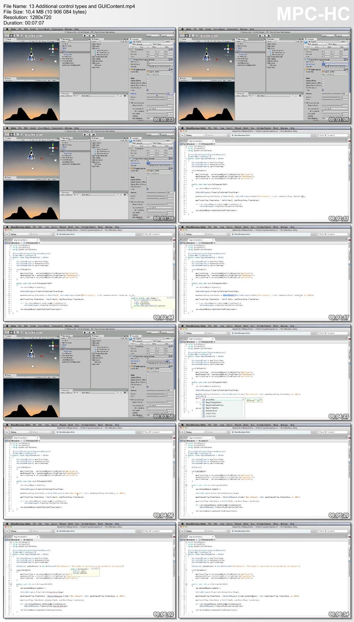
Task: Click Scene asset icon in 00:00:33 Project panel
Action: pyautogui.click(x=95, y=65)
